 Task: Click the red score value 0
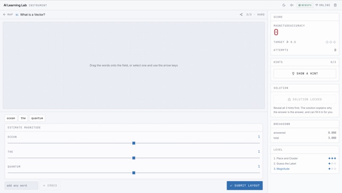pyautogui.click(x=276, y=33)
